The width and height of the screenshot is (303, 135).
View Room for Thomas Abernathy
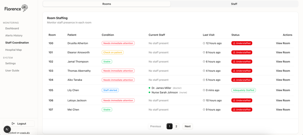283,71
